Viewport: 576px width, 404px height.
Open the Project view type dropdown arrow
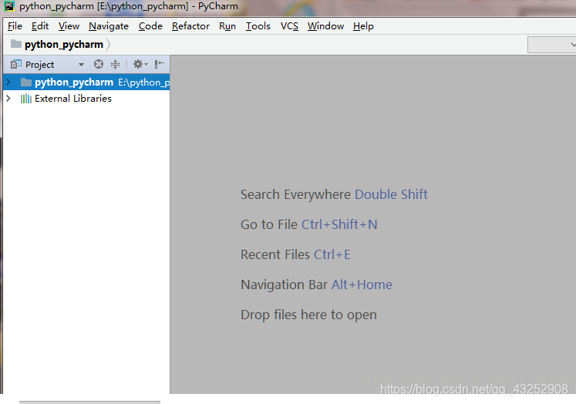81,65
